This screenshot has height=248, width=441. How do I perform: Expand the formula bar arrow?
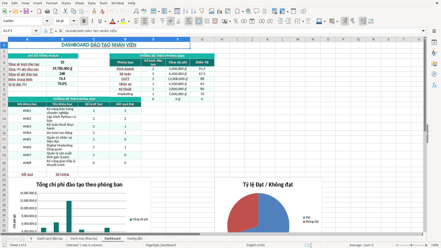click(x=423, y=31)
